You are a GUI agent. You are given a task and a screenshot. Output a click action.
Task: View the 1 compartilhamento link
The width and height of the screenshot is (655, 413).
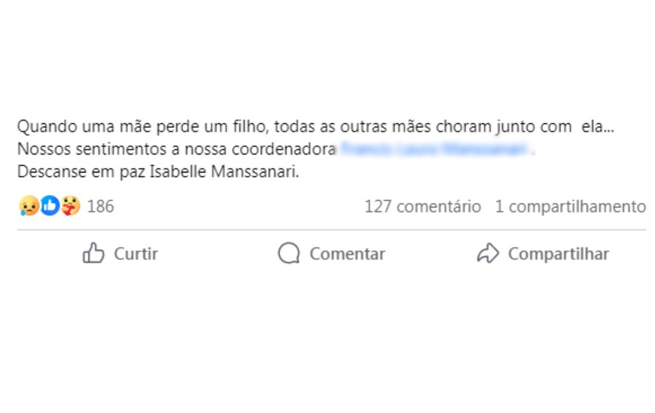point(570,206)
